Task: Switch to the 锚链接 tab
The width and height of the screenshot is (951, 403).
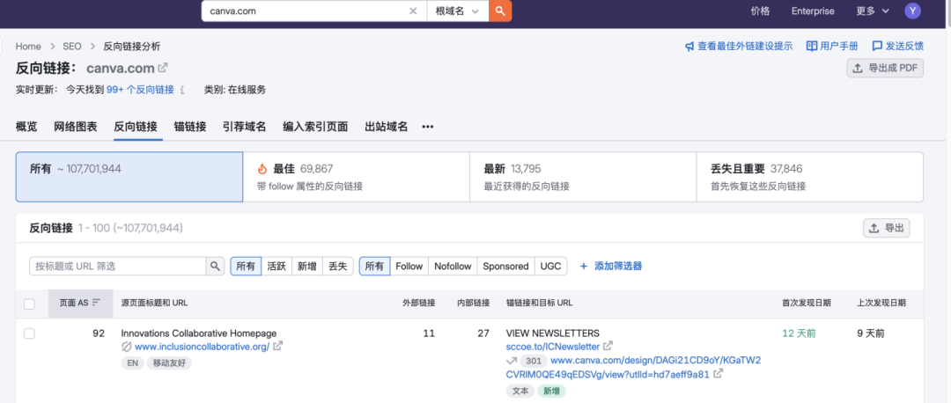Action: [x=190, y=127]
